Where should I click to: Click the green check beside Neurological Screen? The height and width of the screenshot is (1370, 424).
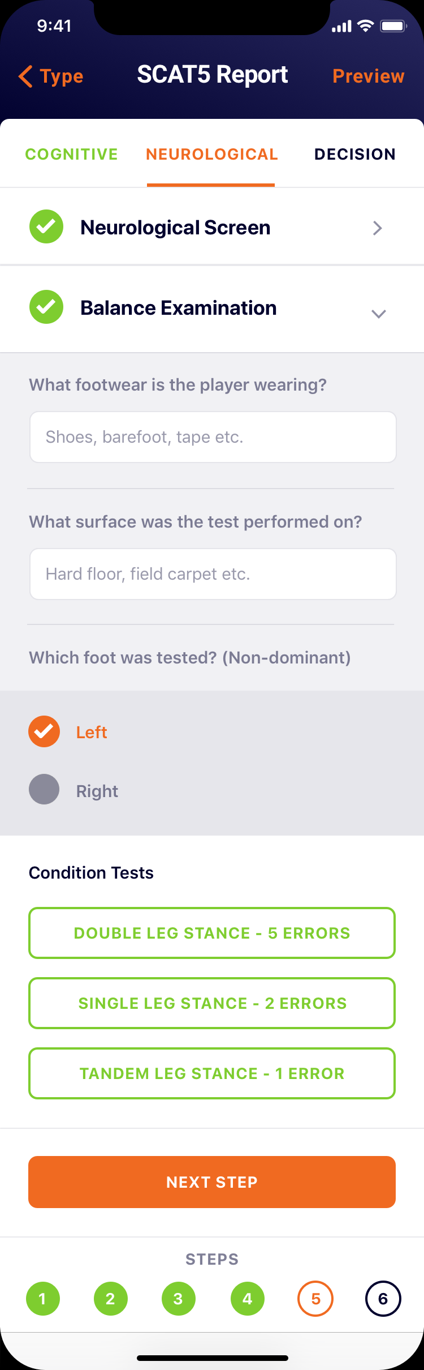pos(46,227)
